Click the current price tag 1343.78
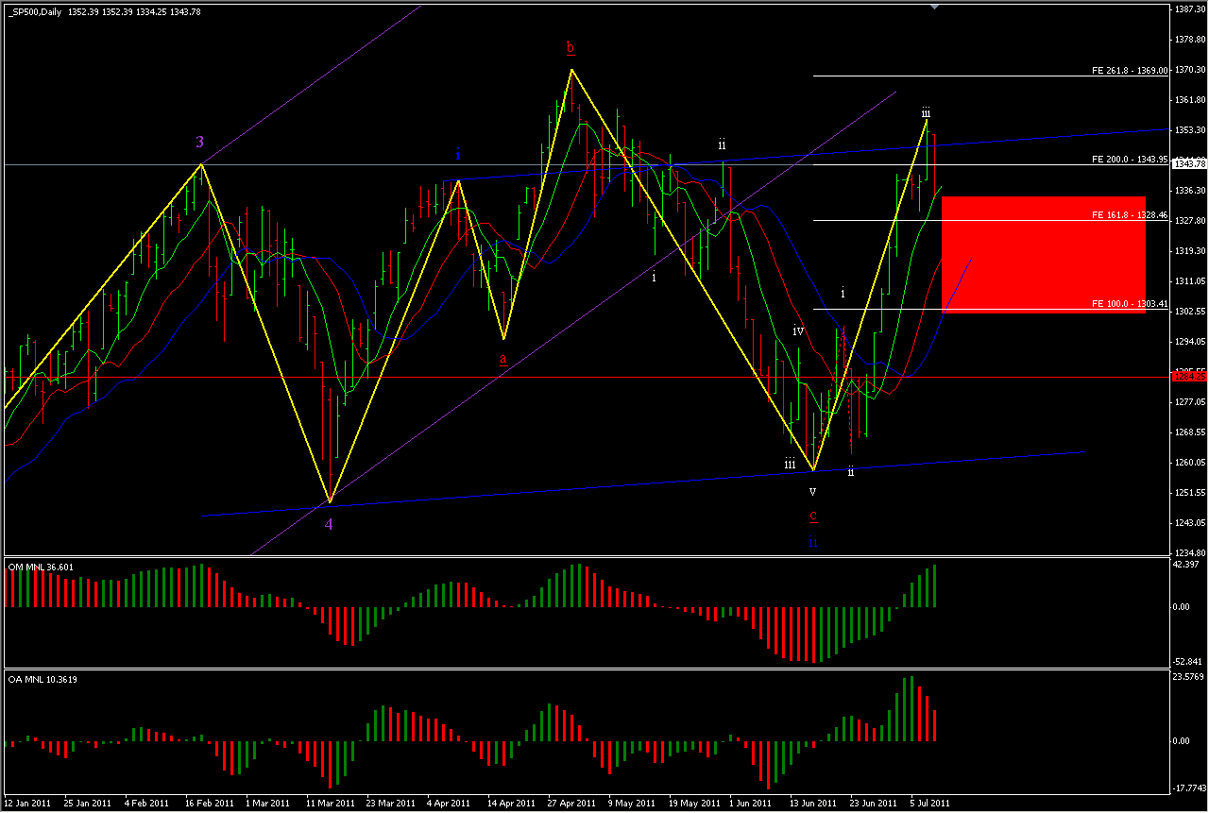The image size is (1209, 813). pyautogui.click(x=1188, y=164)
